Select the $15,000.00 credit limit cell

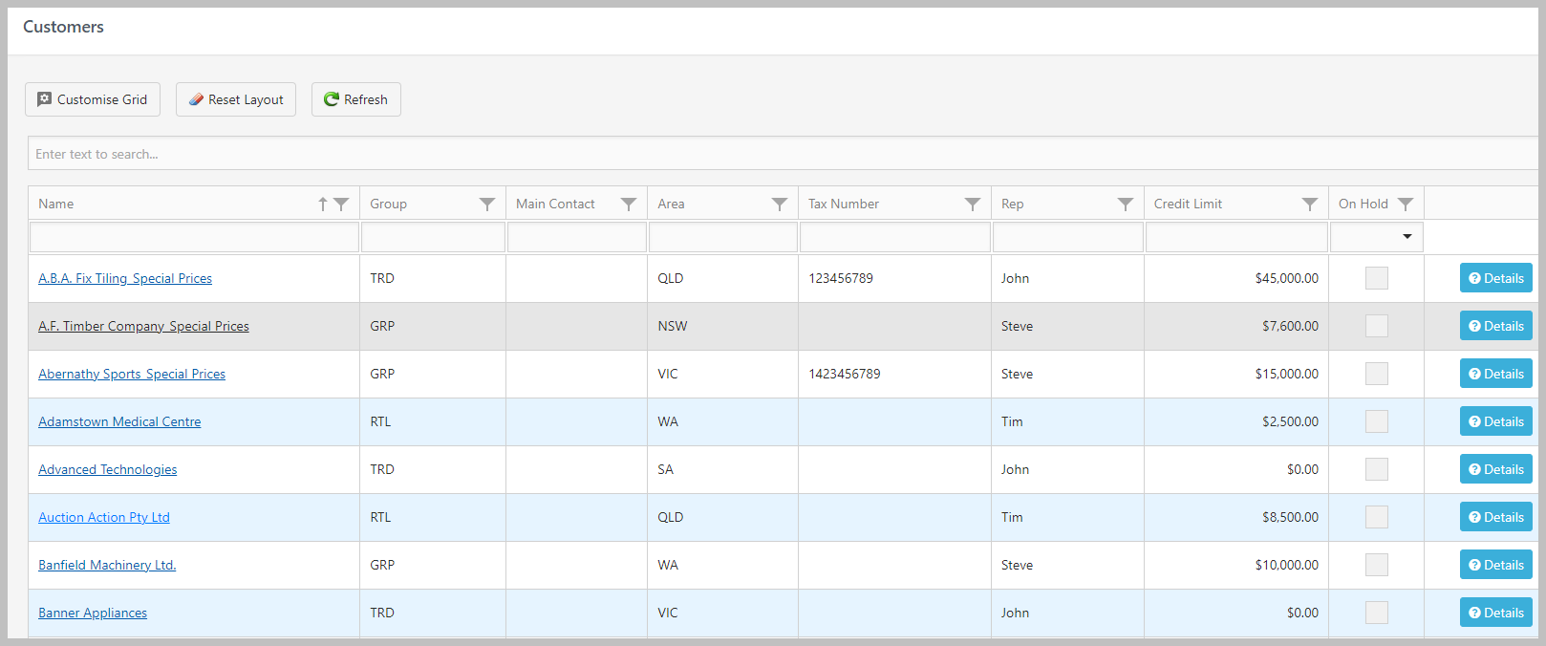pos(1236,374)
